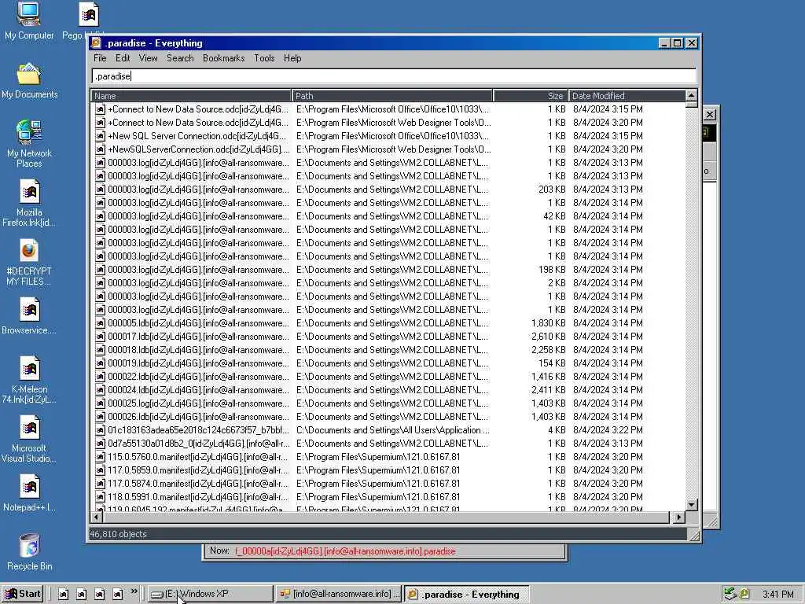Click the 46,810 objects status text
Image resolution: width=805 pixels, height=604 pixels.
[x=118, y=534]
